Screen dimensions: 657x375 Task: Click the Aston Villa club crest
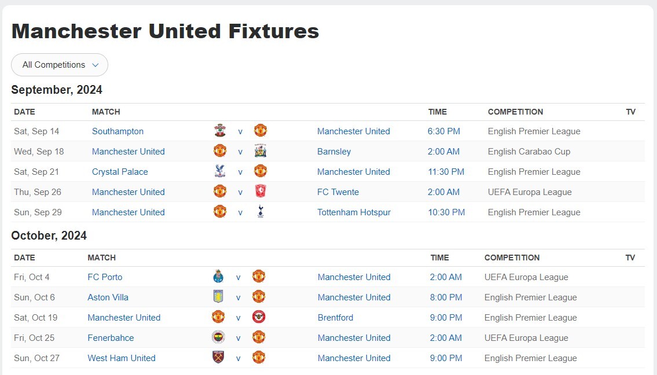[x=218, y=297]
